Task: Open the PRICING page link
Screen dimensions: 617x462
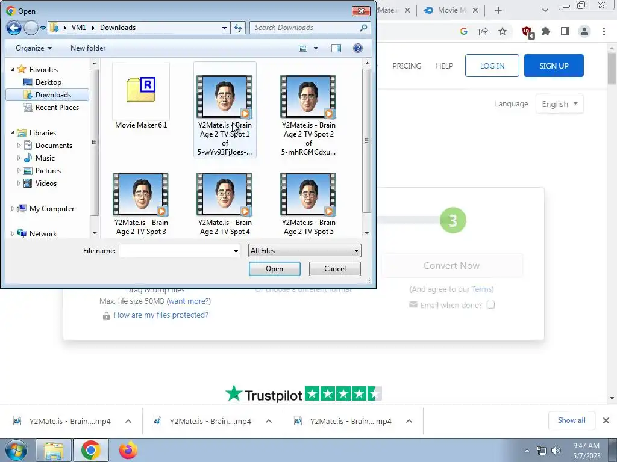Action: (x=407, y=66)
